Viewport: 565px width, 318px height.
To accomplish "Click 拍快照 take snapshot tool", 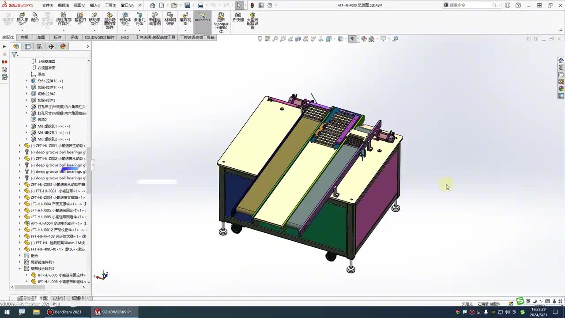I will (x=238, y=18).
